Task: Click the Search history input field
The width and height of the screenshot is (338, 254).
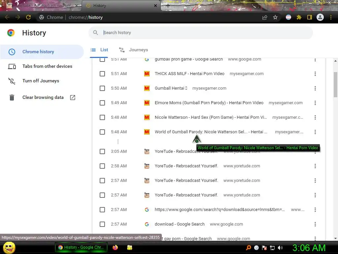Action: point(200,33)
